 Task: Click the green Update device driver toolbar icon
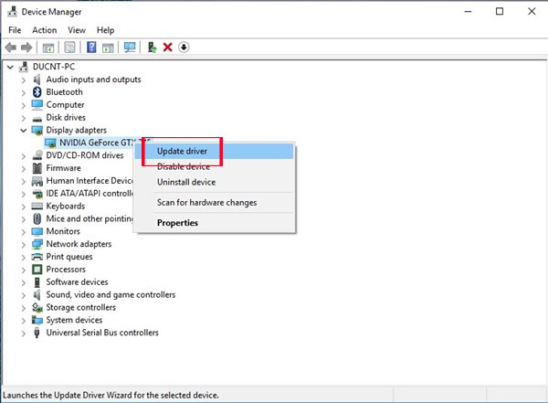click(x=152, y=48)
